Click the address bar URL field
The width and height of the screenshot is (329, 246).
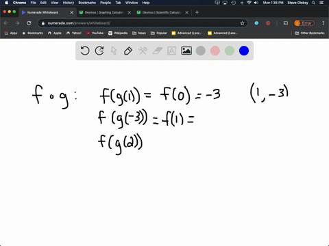[x=142, y=23]
